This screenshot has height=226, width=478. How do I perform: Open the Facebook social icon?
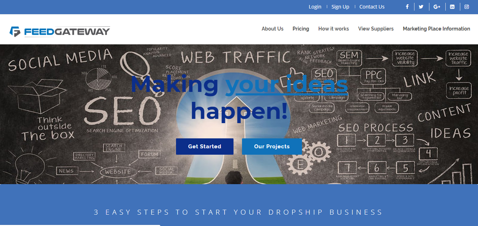(407, 7)
